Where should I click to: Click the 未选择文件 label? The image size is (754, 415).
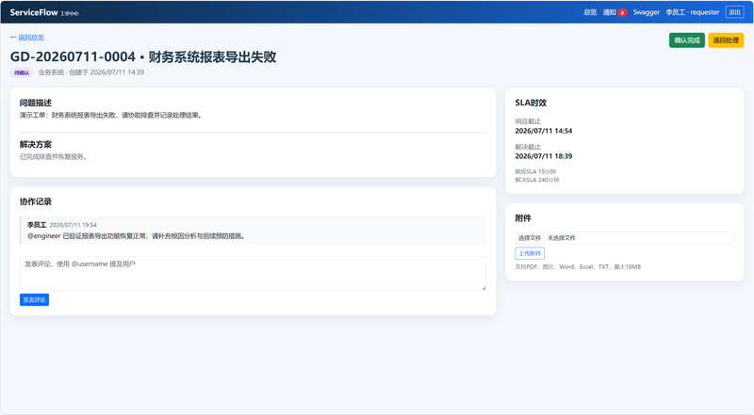(561, 238)
